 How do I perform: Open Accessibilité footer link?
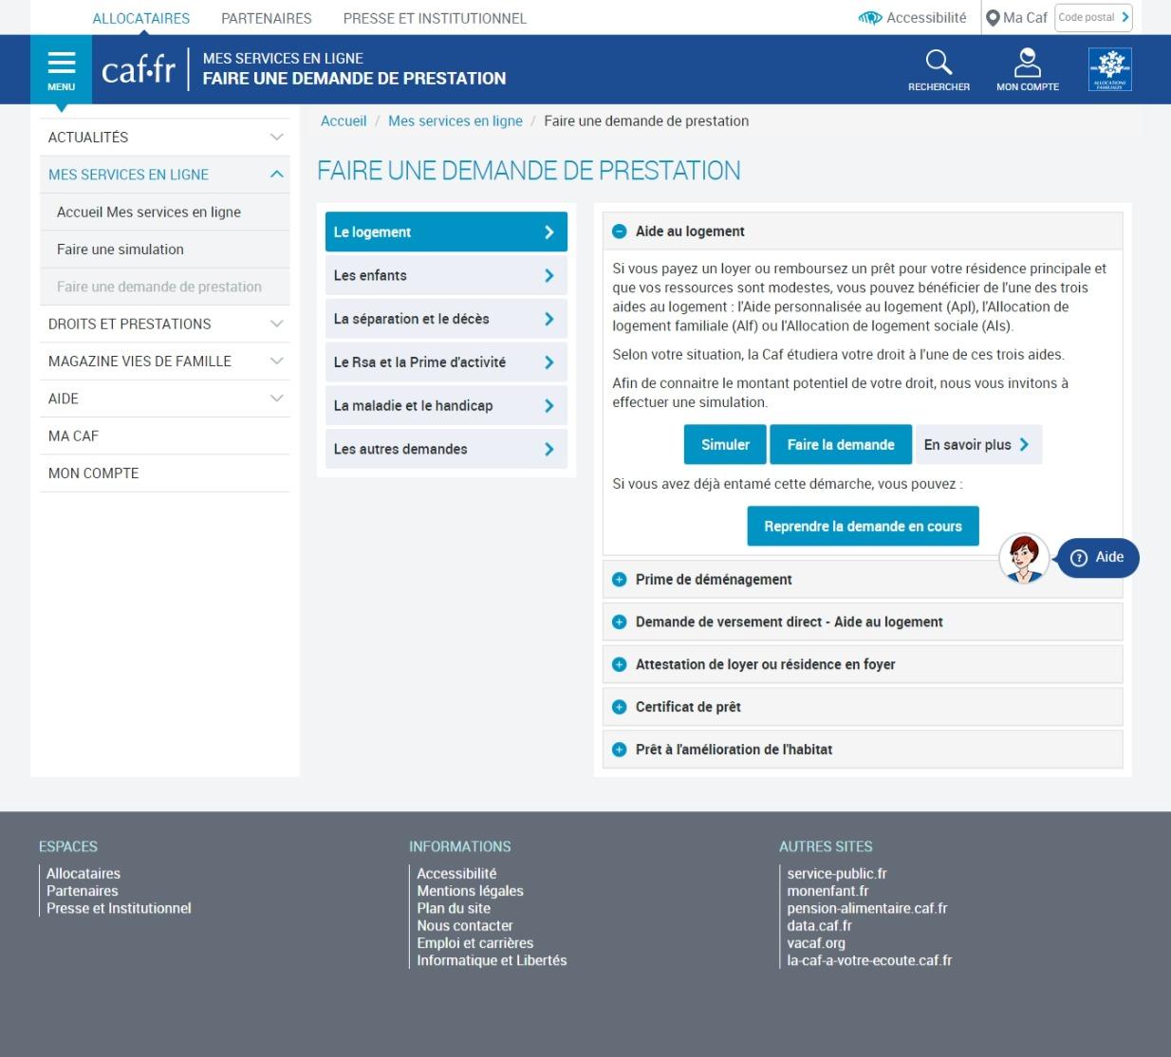(x=456, y=874)
